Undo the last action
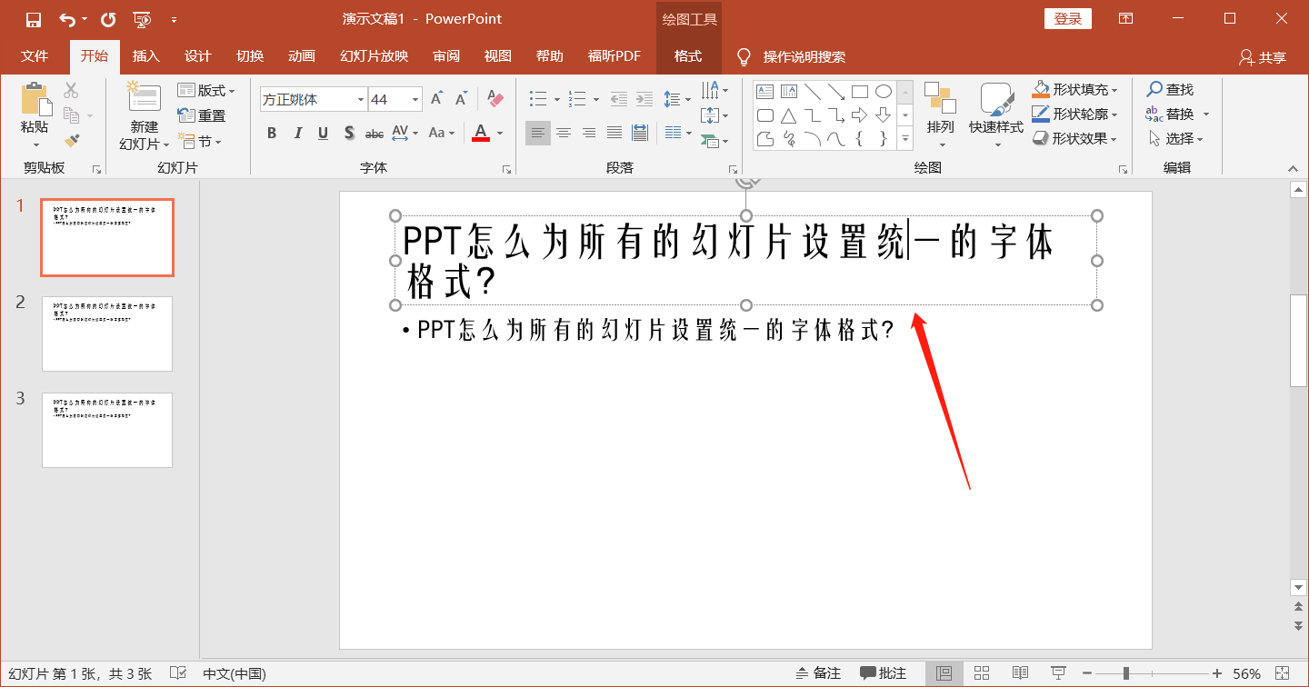1309x687 pixels. tap(68, 19)
